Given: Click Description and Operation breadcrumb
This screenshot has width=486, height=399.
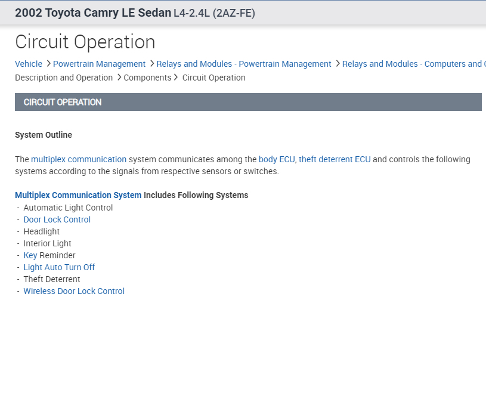Looking at the screenshot, I should click(x=64, y=78).
